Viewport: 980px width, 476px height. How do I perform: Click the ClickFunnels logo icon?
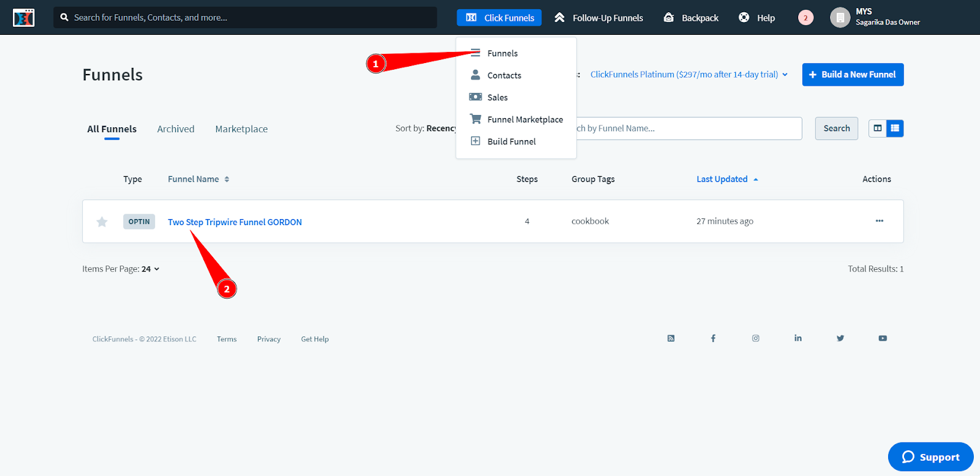[24, 18]
